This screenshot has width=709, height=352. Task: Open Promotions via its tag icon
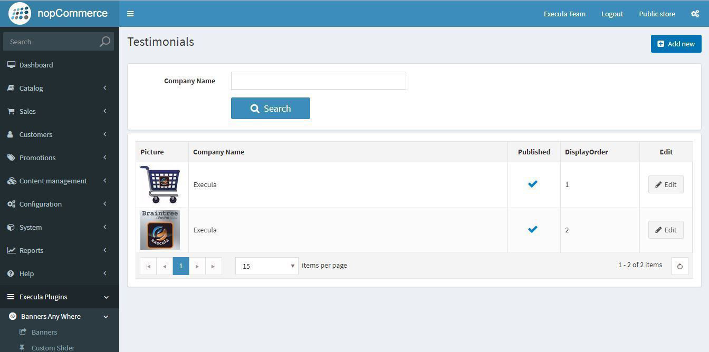tap(11, 157)
